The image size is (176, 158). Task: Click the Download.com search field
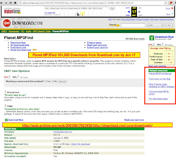pyautogui.click(x=133, y=25)
